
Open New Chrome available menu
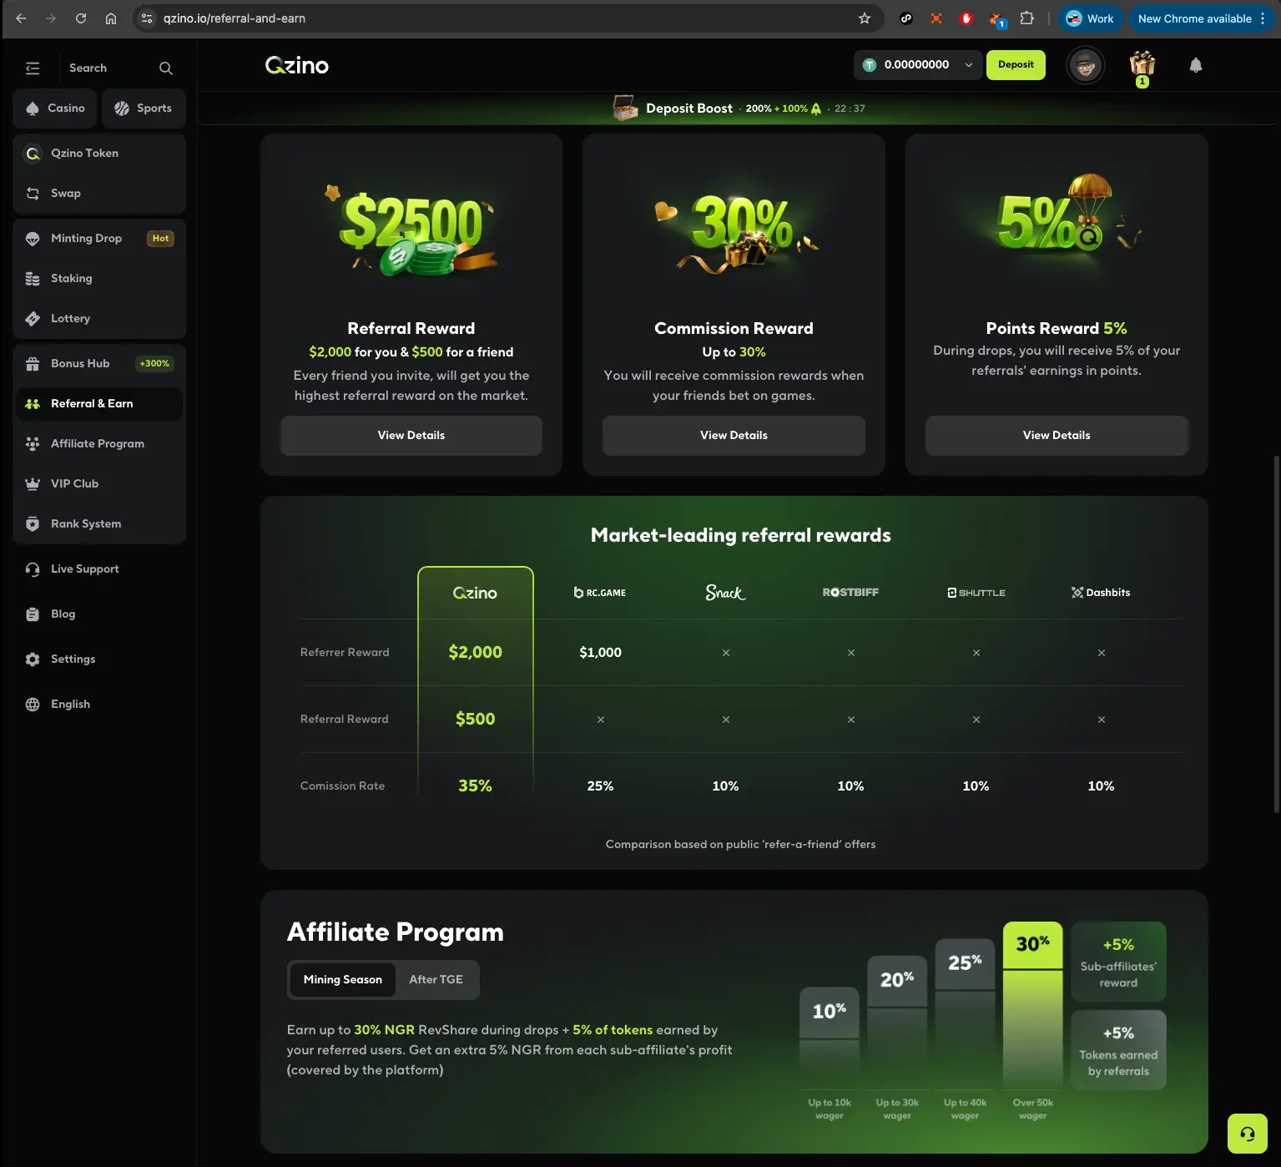pyautogui.click(x=1203, y=18)
